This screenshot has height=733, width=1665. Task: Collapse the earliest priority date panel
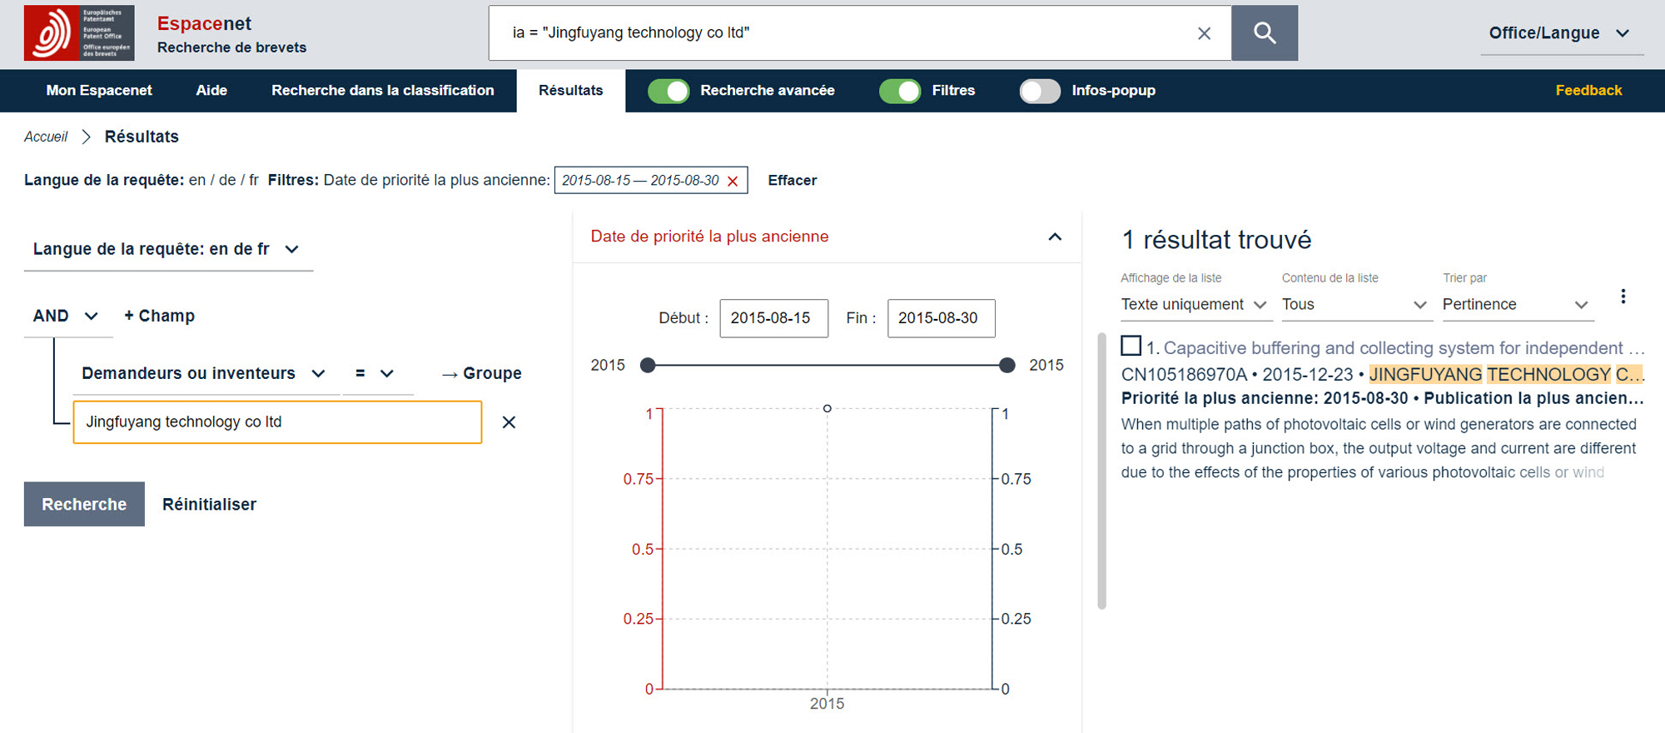point(1054,237)
